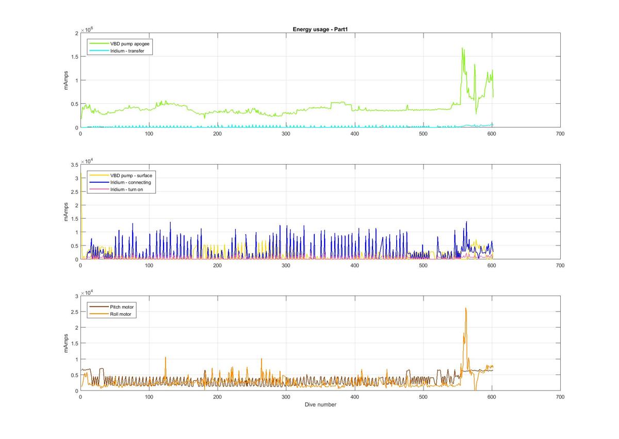Click the tallest Roll motor peak in bottom plot

(466, 308)
